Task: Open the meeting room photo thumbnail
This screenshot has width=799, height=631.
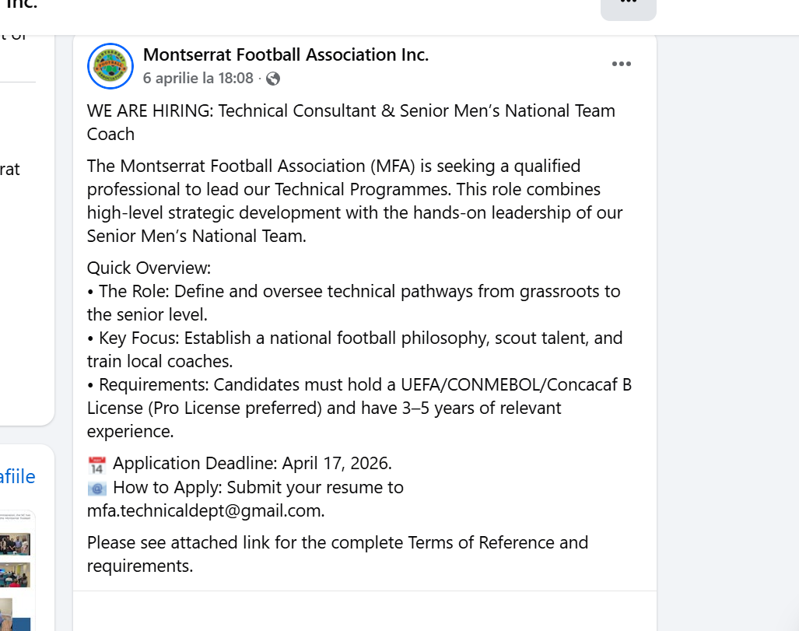Action: tap(16, 574)
